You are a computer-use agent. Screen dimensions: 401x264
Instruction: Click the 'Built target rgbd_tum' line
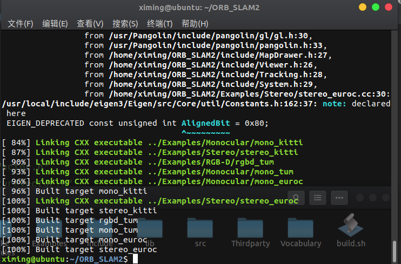(70, 220)
